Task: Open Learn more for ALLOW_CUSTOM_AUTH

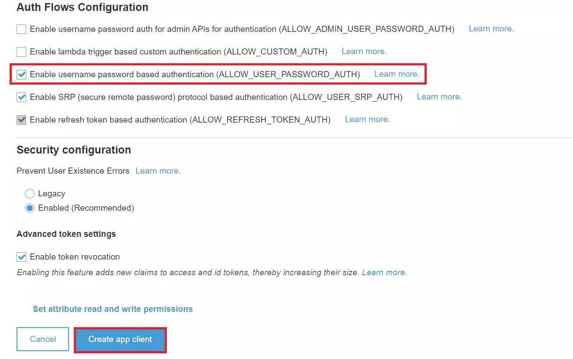Action: pyautogui.click(x=363, y=51)
